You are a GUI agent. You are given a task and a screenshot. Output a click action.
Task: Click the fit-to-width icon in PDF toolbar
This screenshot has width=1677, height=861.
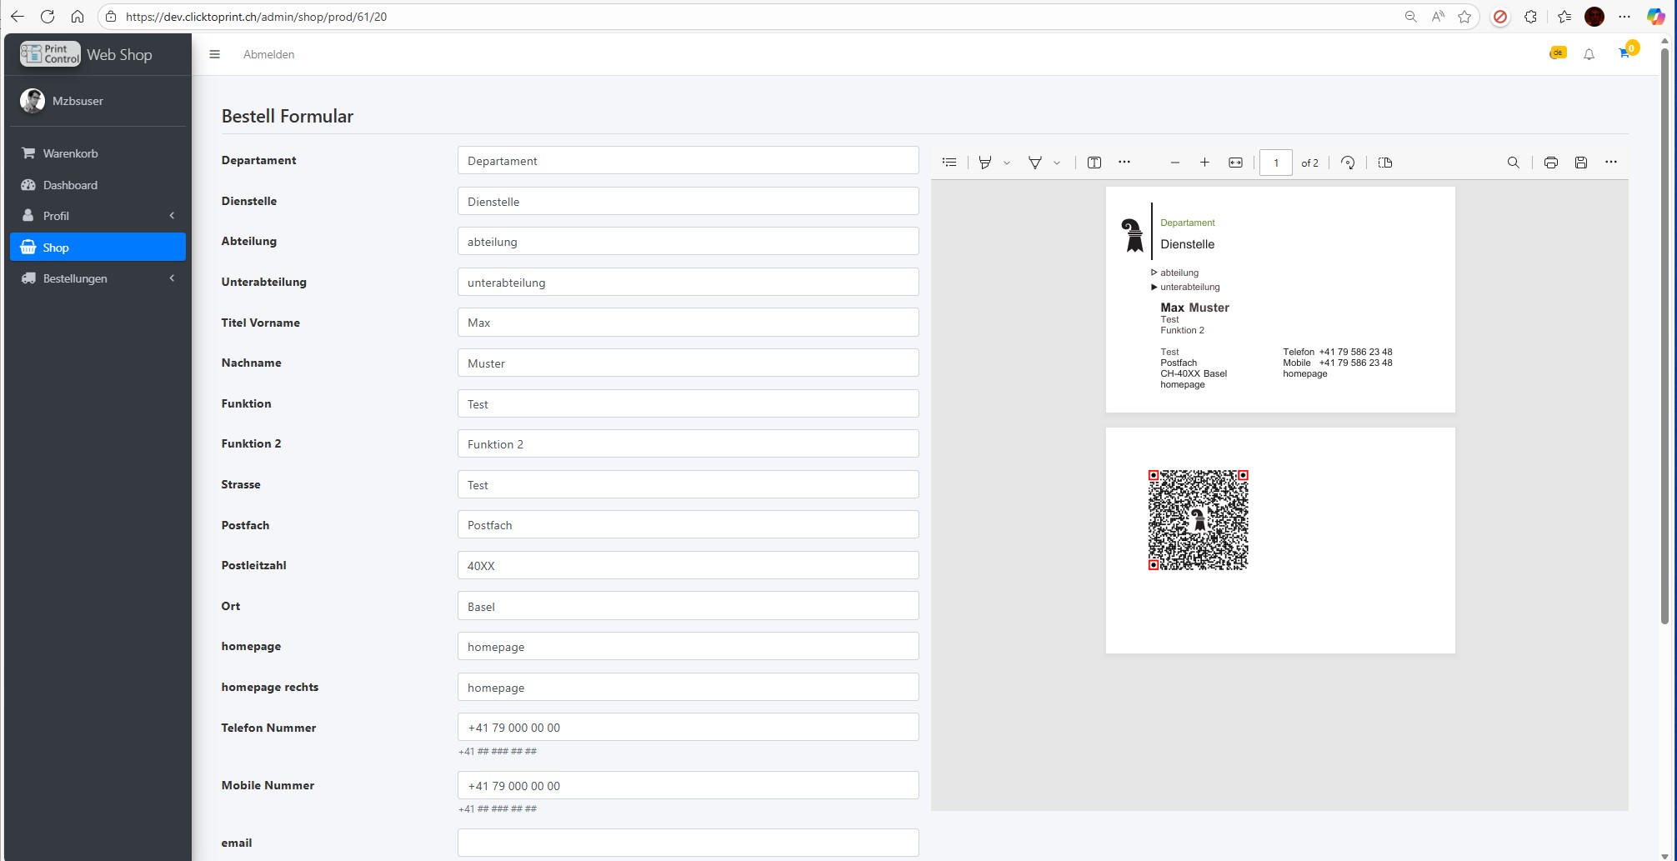tap(1235, 163)
